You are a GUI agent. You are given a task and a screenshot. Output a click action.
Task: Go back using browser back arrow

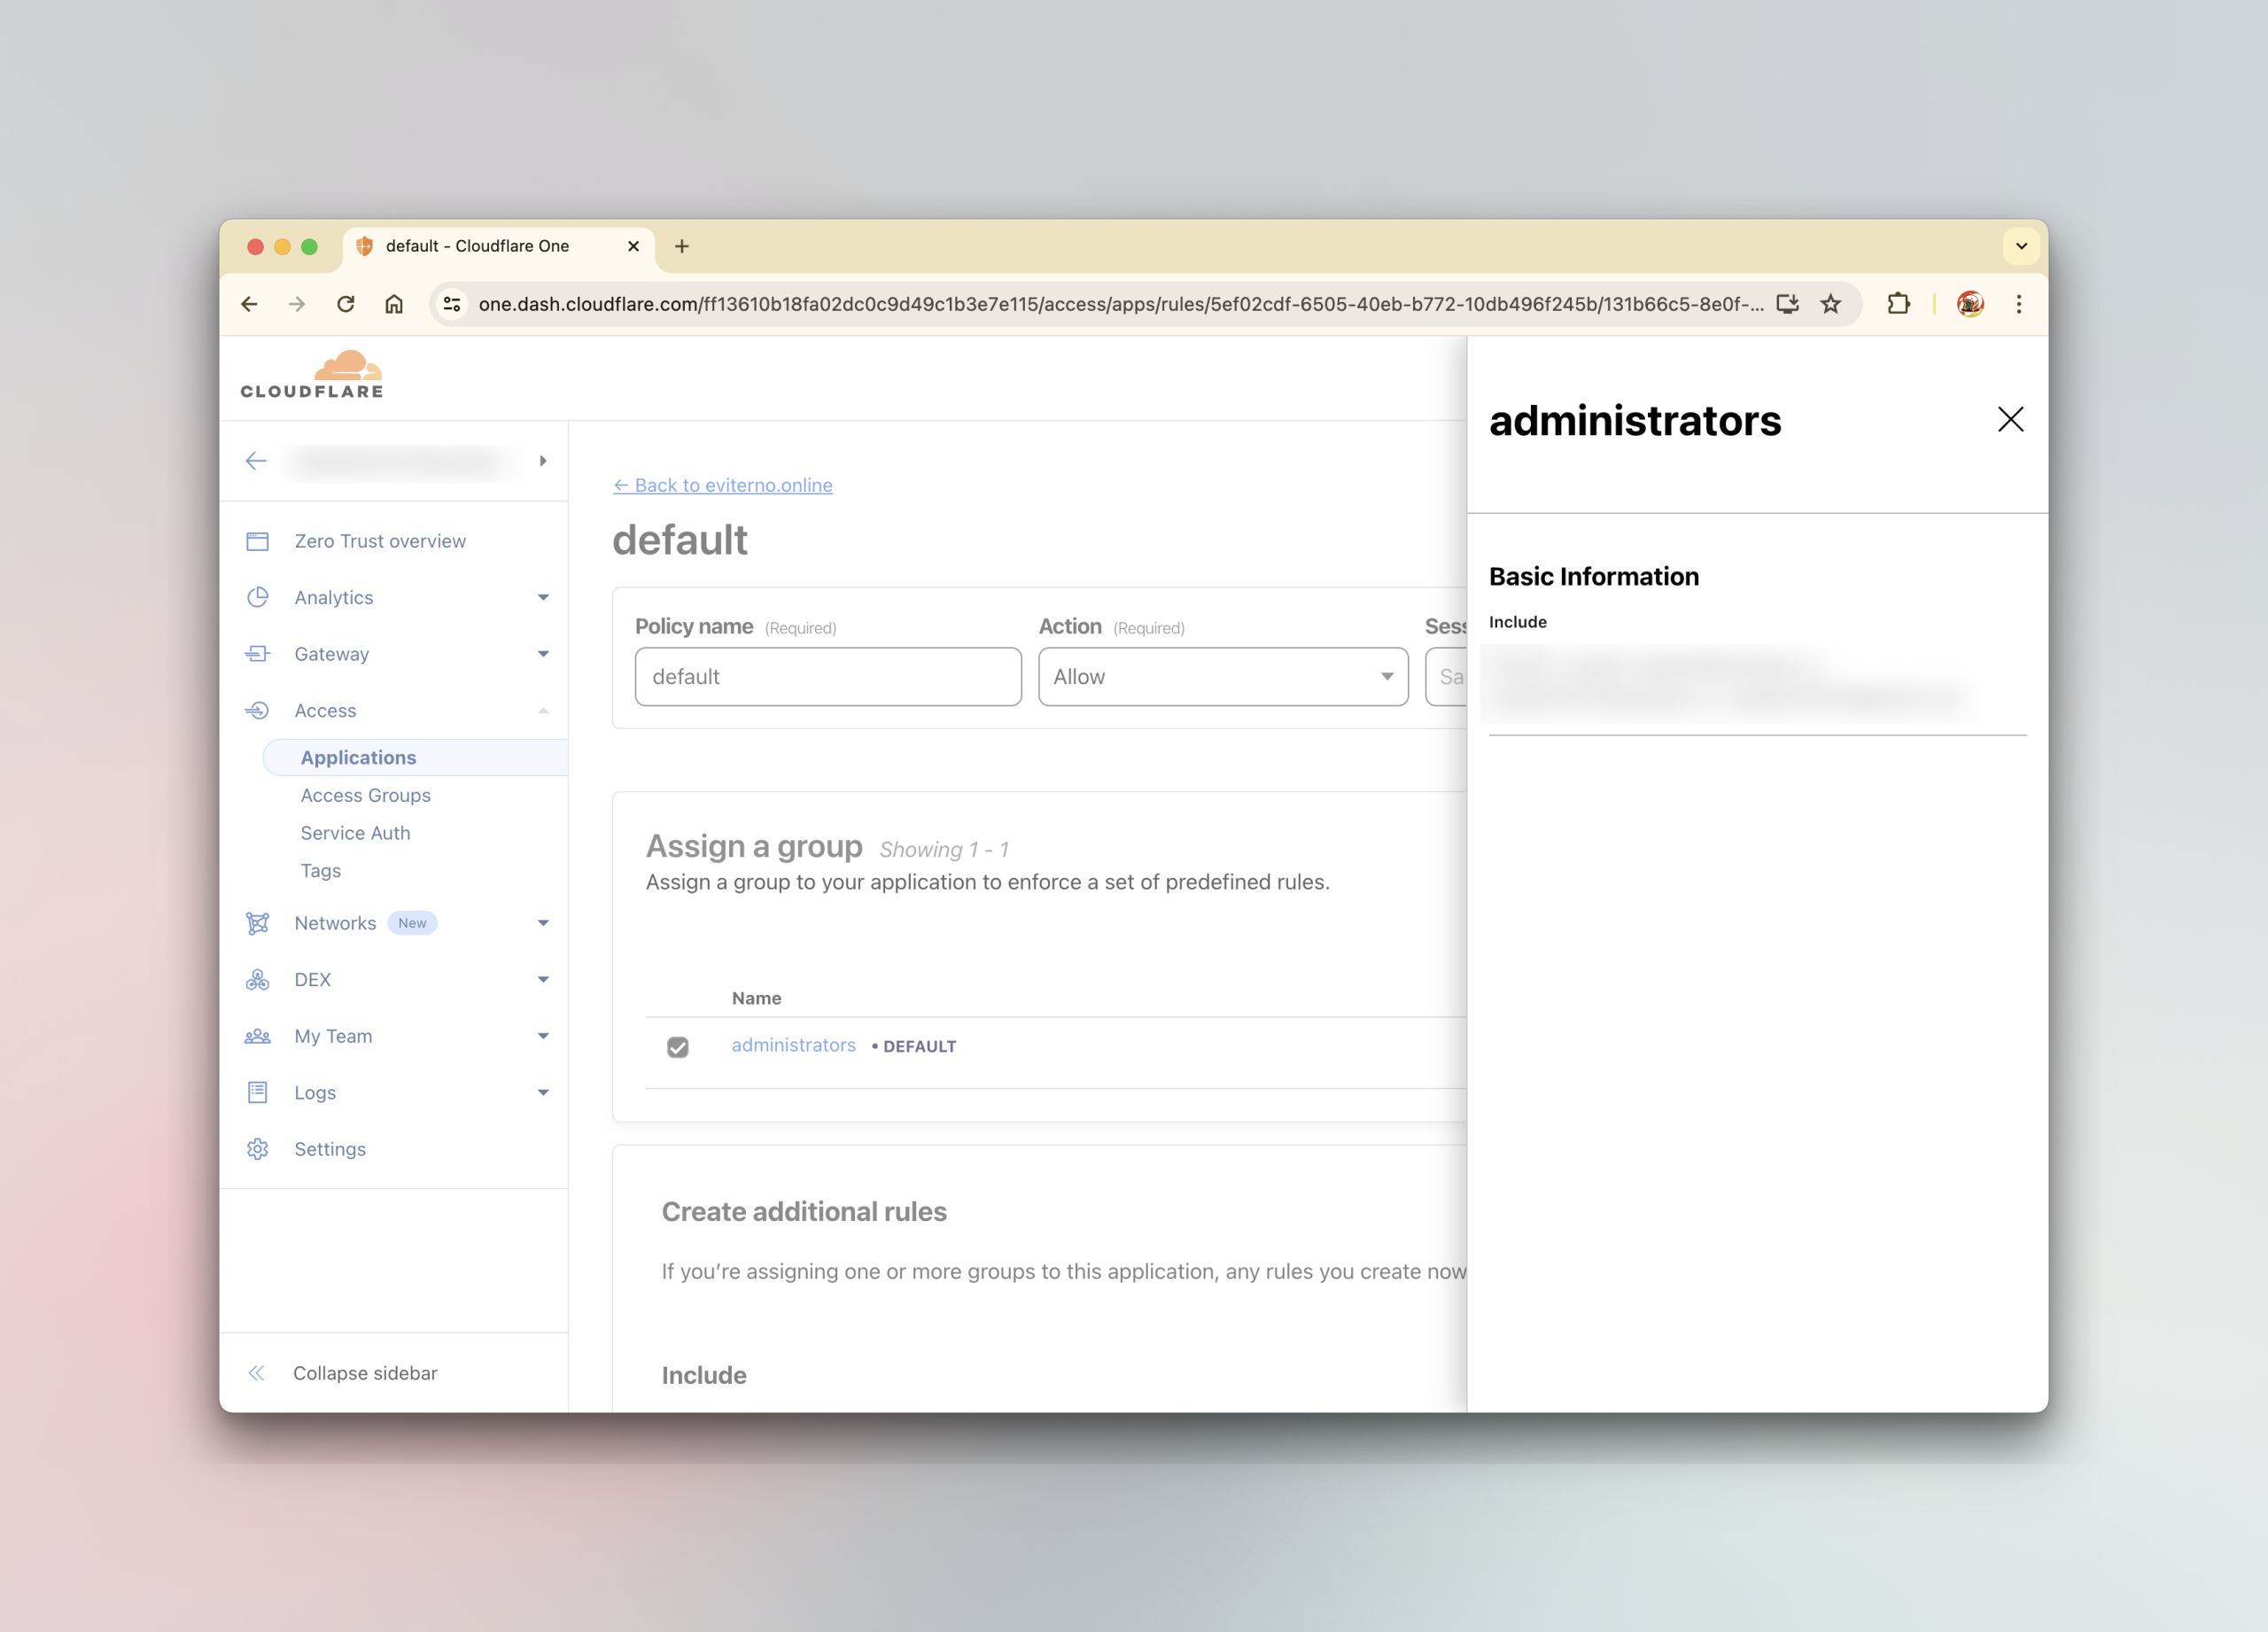[250, 304]
